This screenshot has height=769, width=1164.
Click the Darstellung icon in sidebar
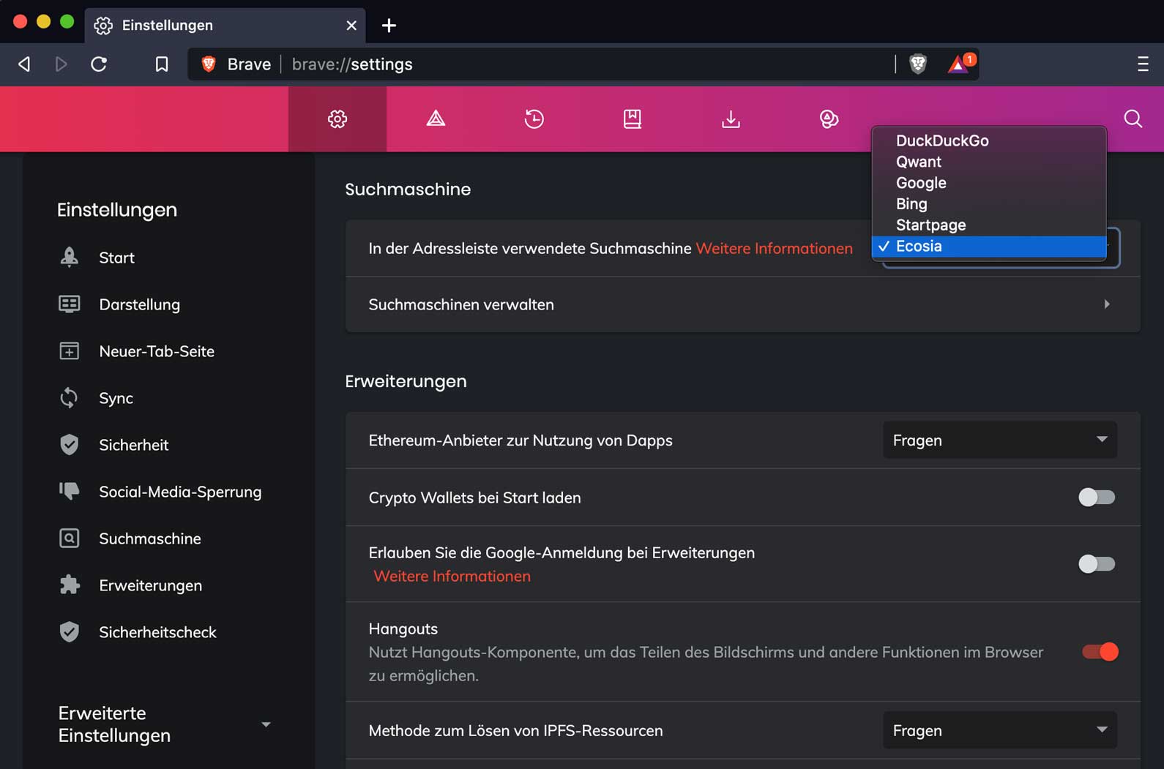70,304
